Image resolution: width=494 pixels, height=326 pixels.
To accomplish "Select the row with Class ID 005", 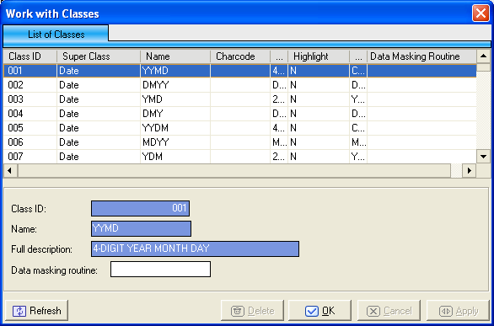I will (x=239, y=128).
